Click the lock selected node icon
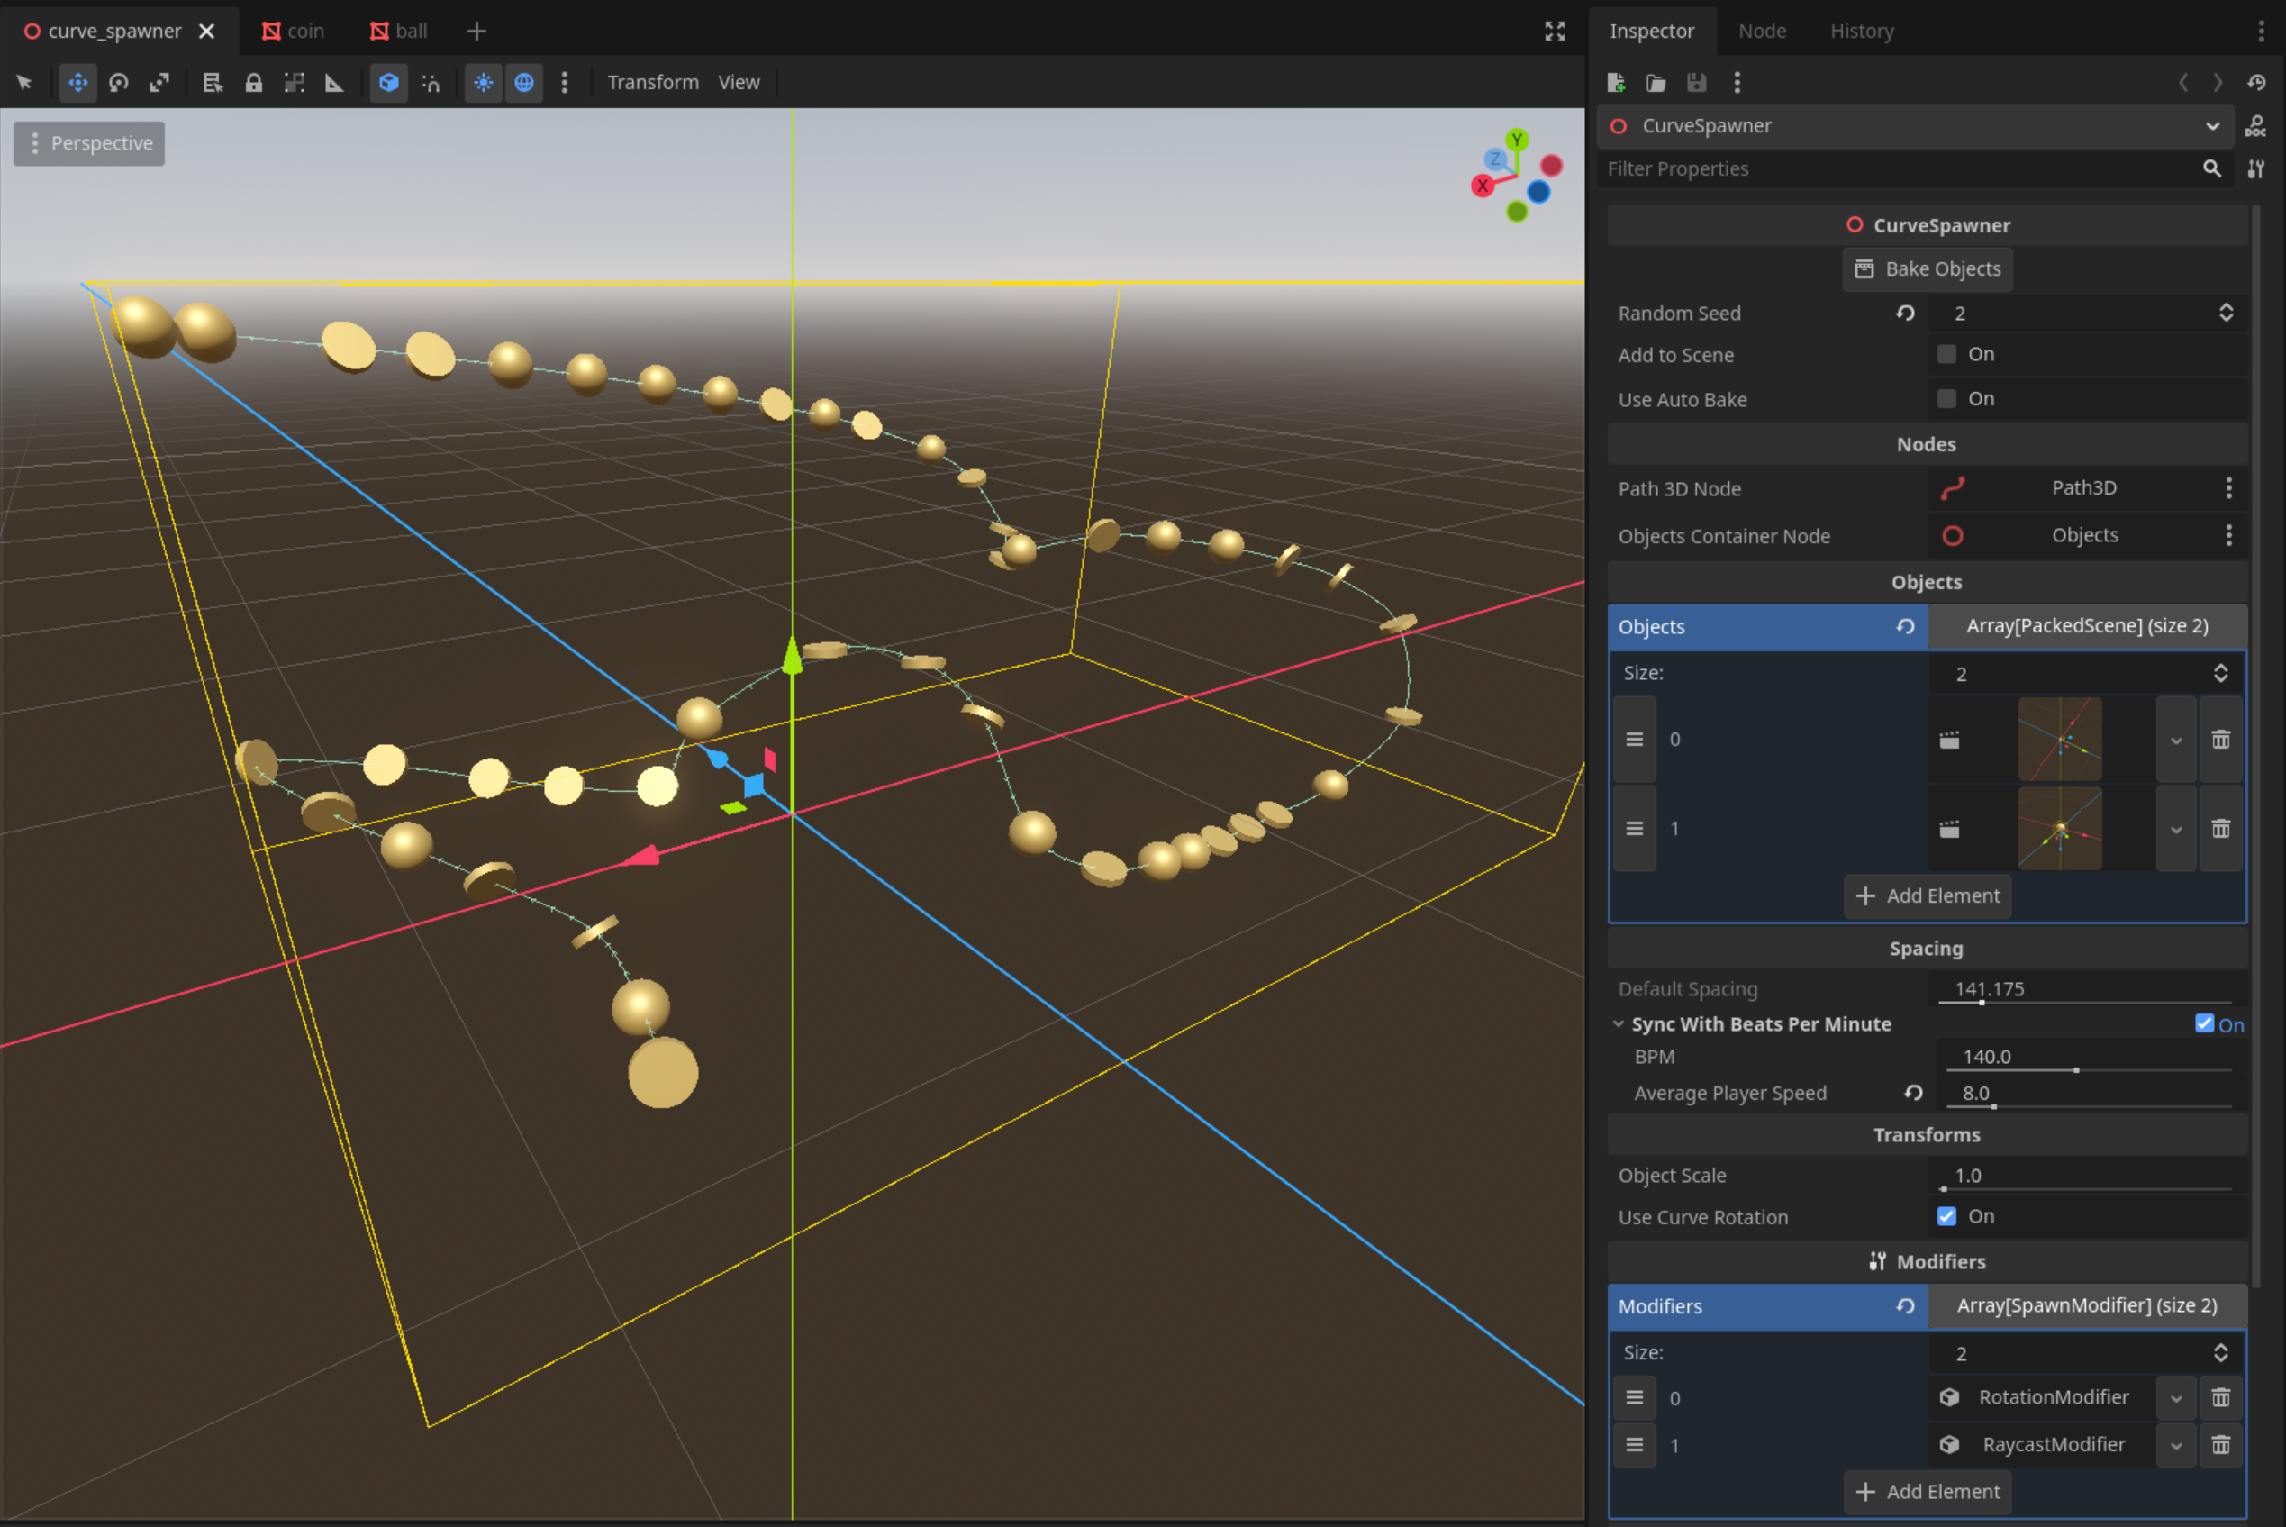 click(254, 83)
